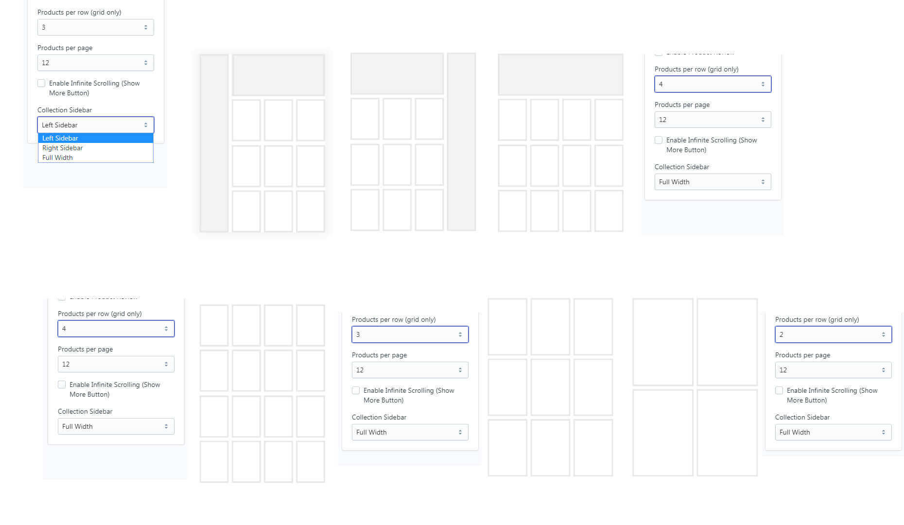Click the two-column grid layout preview
Viewport: 904px width, 525px height.
[695, 387]
